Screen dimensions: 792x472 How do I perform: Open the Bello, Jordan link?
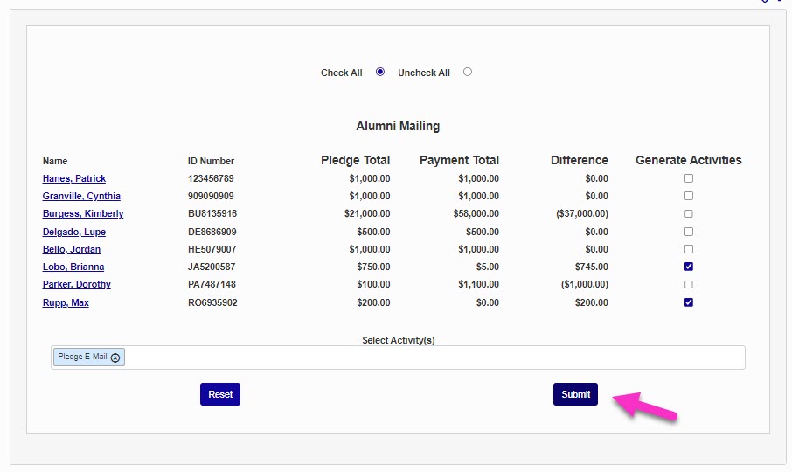72,249
